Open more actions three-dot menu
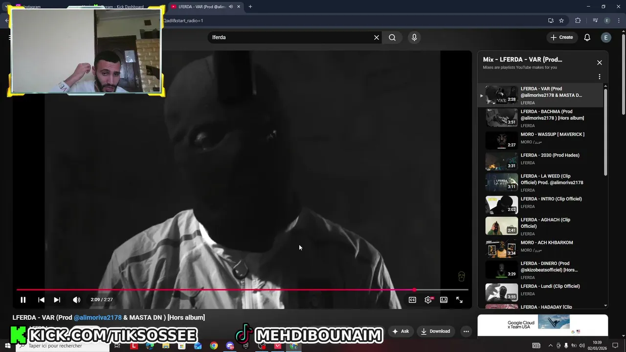This screenshot has width=626, height=352. pos(466,331)
